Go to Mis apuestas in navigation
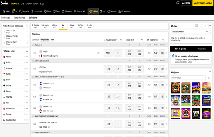Image resolution: width=214 pixels, height=137 pixels. pos(124,11)
